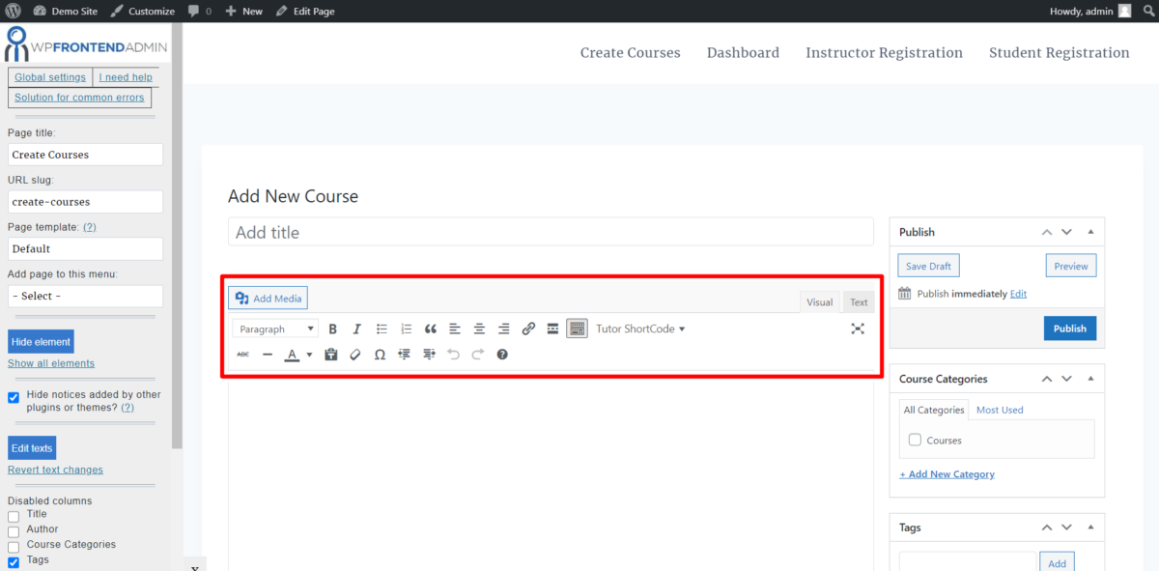Open the text color picker arrow
This screenshot has width=1159, height=571.
coord(309,354)
